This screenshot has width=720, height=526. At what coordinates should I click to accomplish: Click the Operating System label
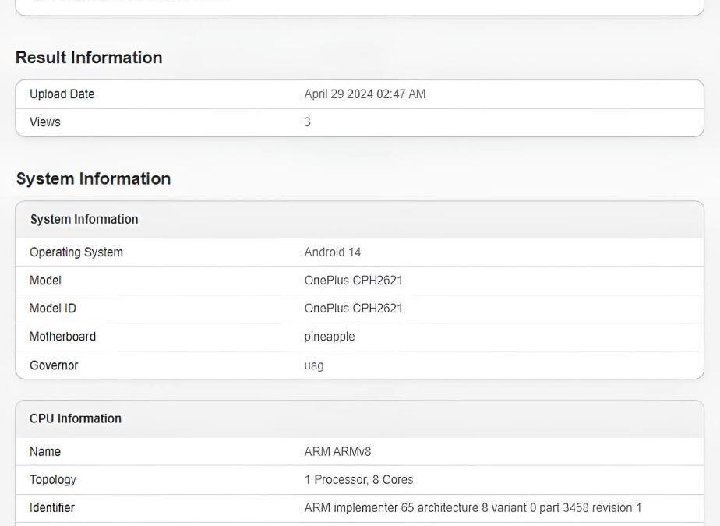click(x=76, y=252)
